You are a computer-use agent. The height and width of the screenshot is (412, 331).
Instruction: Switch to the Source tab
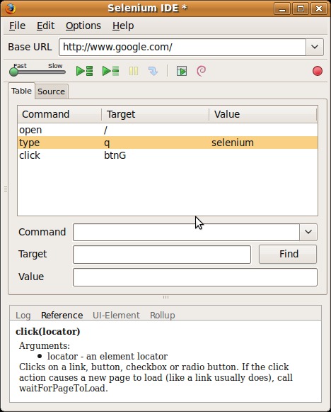coord(52,91)
